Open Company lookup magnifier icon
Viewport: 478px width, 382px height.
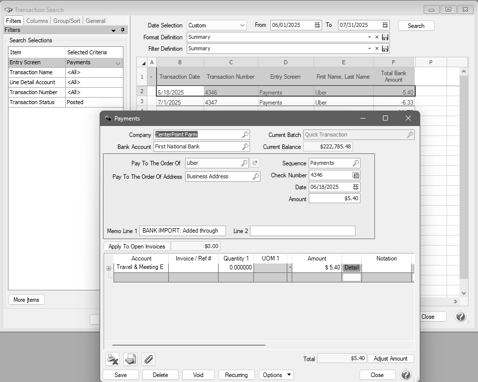245,134
